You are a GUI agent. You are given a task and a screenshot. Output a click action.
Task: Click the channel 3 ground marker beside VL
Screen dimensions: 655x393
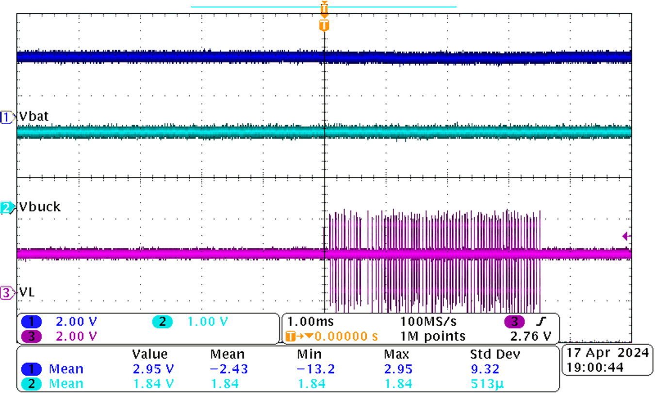(x=7, y=293)
